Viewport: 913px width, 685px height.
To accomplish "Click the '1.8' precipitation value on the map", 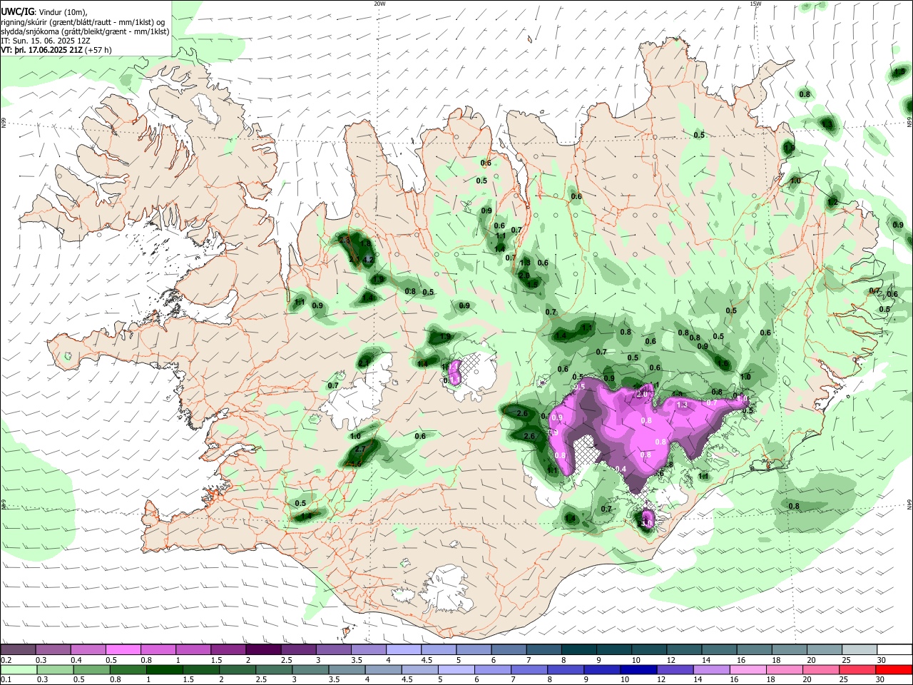I will (x=366, y=243).
